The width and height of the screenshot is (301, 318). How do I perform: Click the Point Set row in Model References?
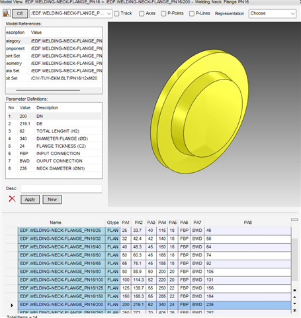(54, 56)
